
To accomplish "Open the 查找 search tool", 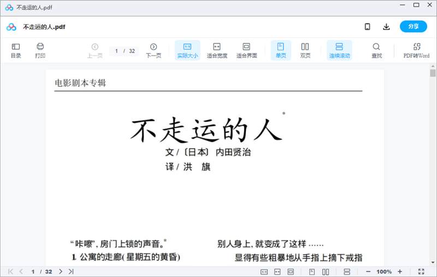I will (x=376, y=50).
